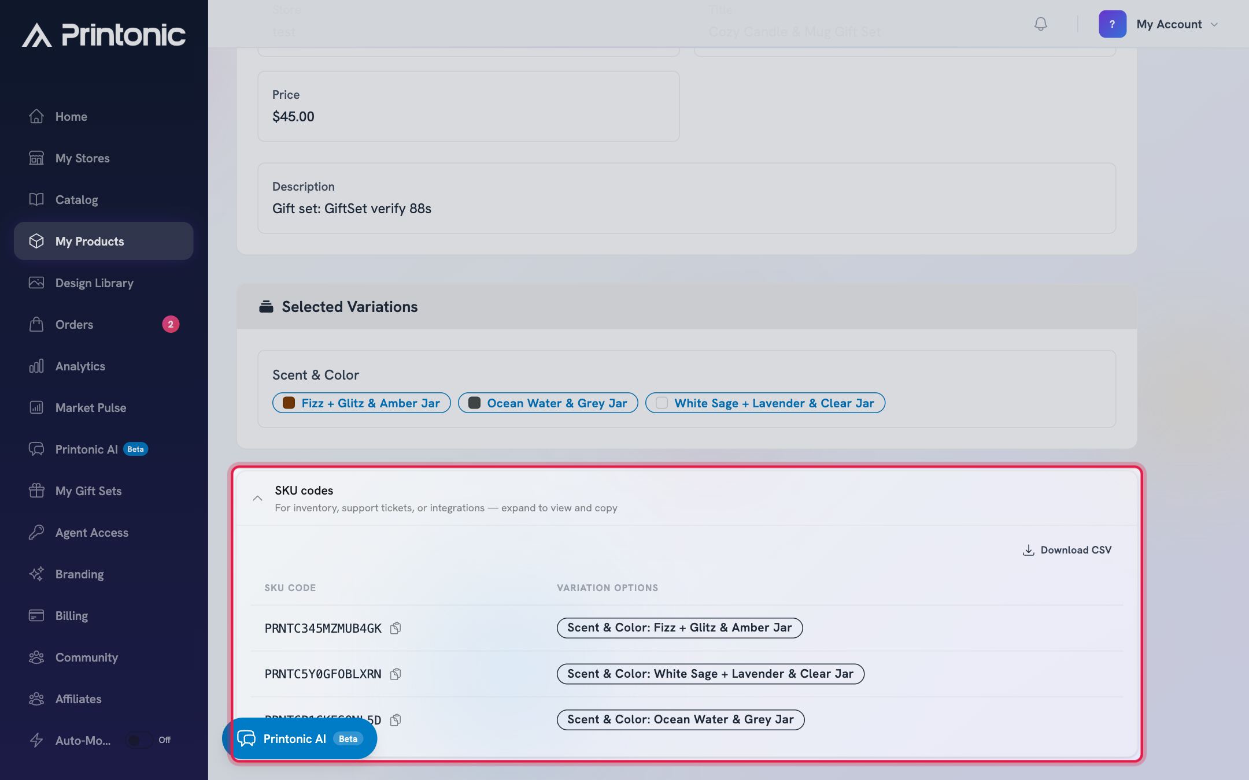Click the Orders badge showing 2

tap(171, 324)
